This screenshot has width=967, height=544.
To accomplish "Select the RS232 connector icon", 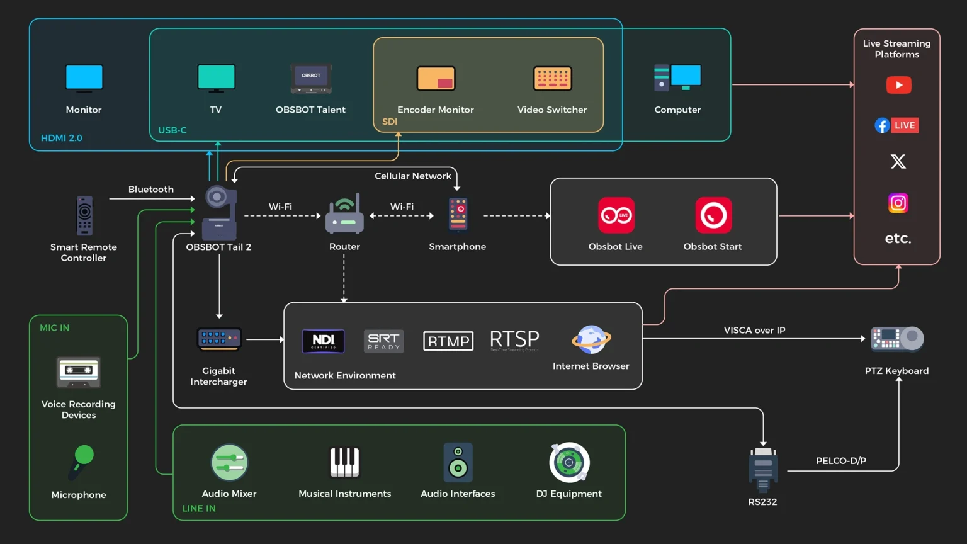I will 763,469.
